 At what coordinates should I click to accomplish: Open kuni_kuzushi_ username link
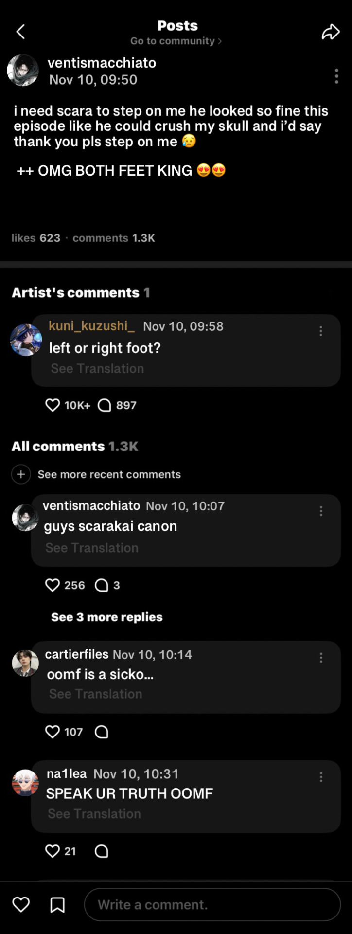[x=91, y=326]
